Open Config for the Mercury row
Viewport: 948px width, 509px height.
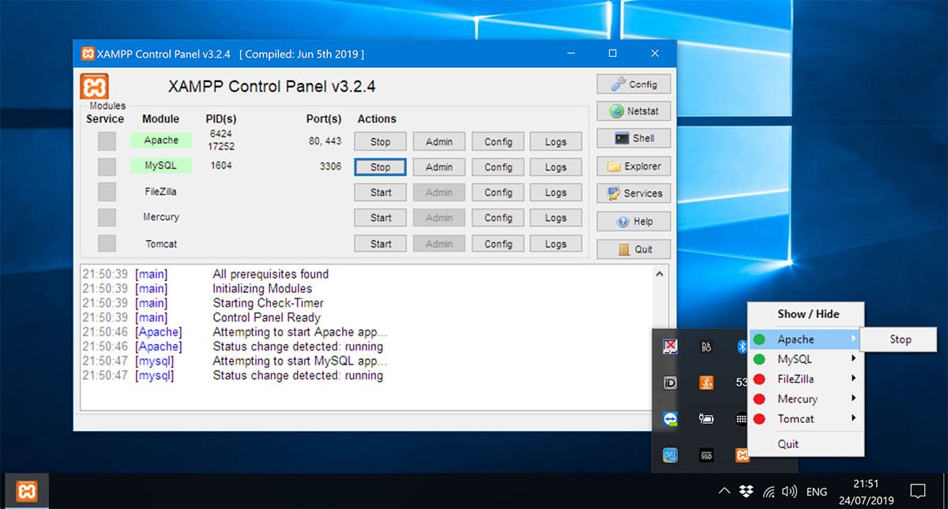click(498, 218)
